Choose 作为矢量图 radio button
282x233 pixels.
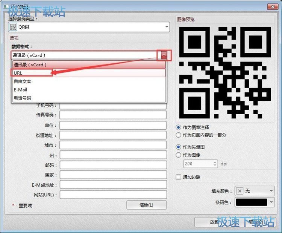[178, 147]
